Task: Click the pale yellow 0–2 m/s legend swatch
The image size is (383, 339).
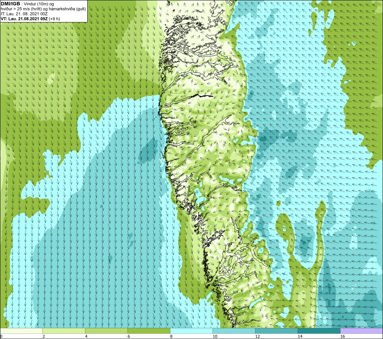Action: click(21, 331)
